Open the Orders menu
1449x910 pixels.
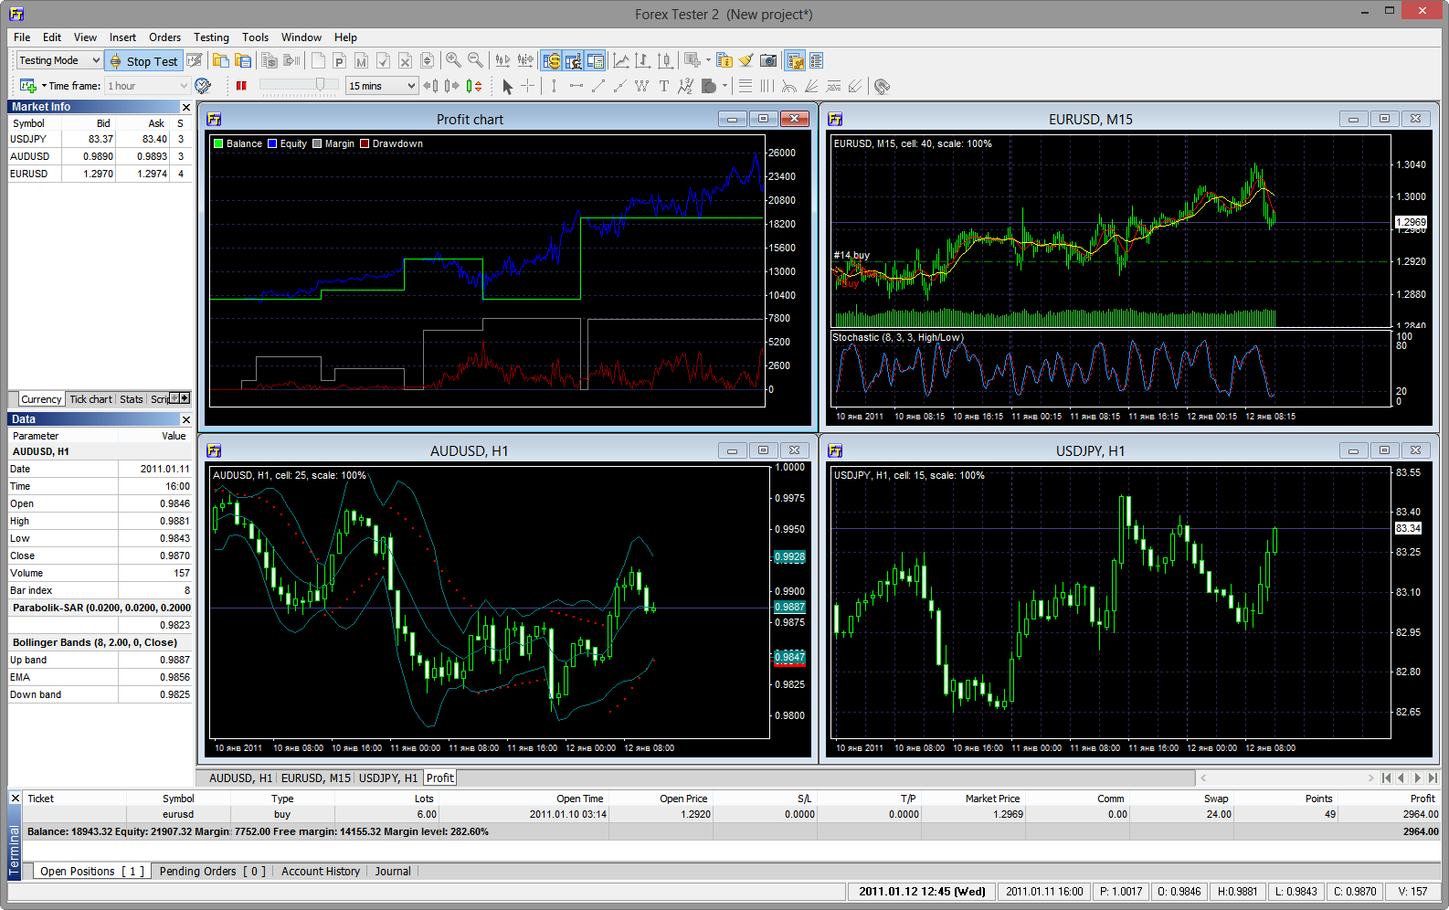coord(164,37)
